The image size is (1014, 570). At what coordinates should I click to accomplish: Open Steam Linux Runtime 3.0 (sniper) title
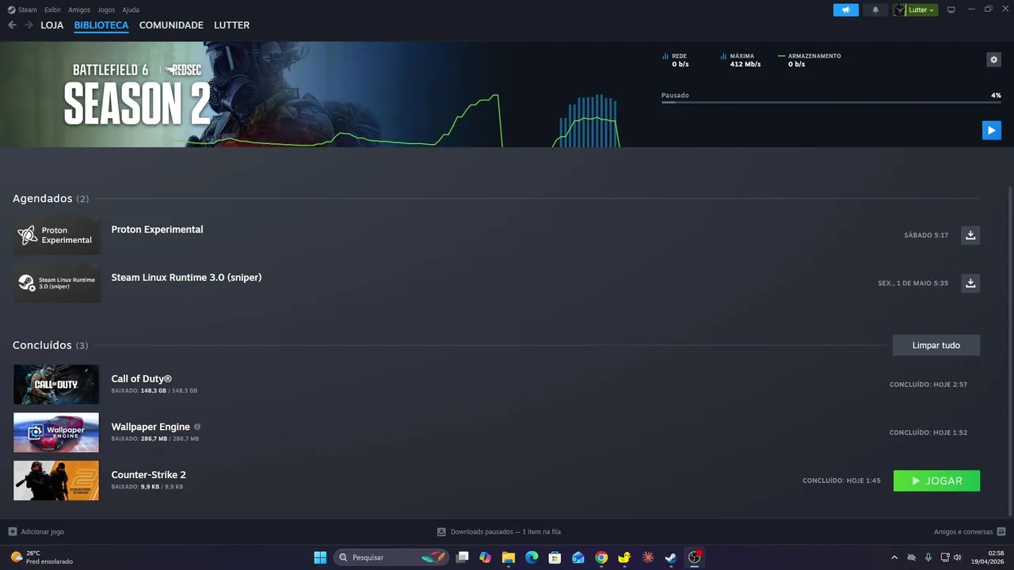coord(186,277)
